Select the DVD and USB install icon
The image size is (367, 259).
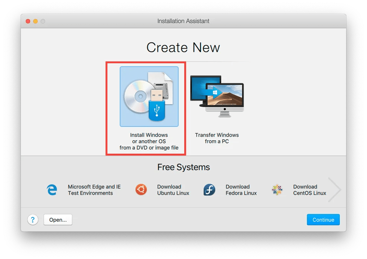pyautogui.click(x=149, y=96)
